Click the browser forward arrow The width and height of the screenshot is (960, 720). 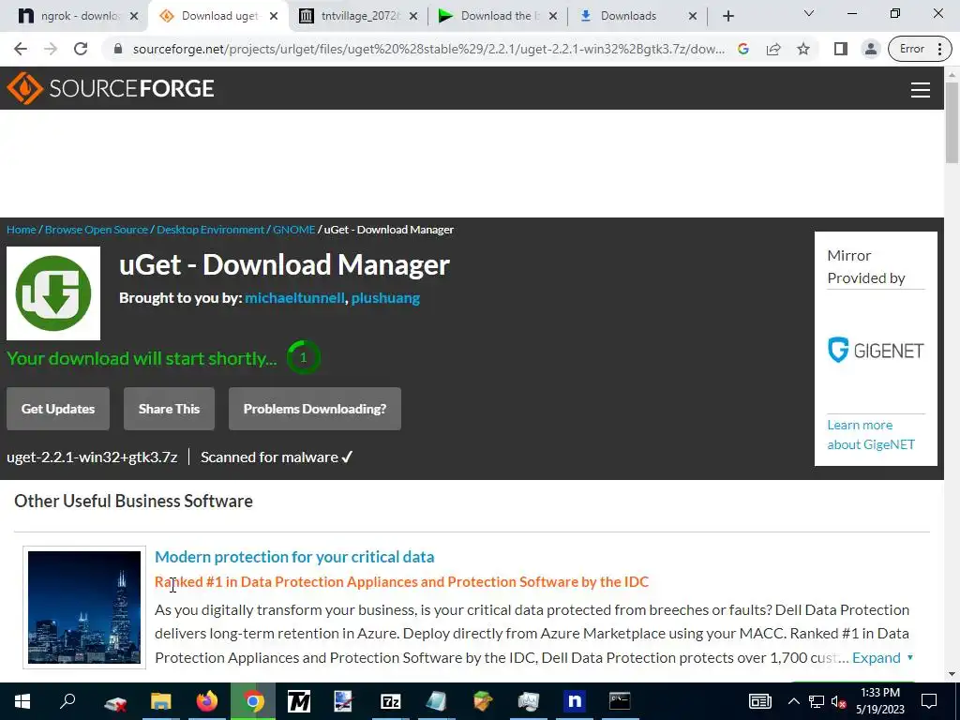[x=51, y=49]
